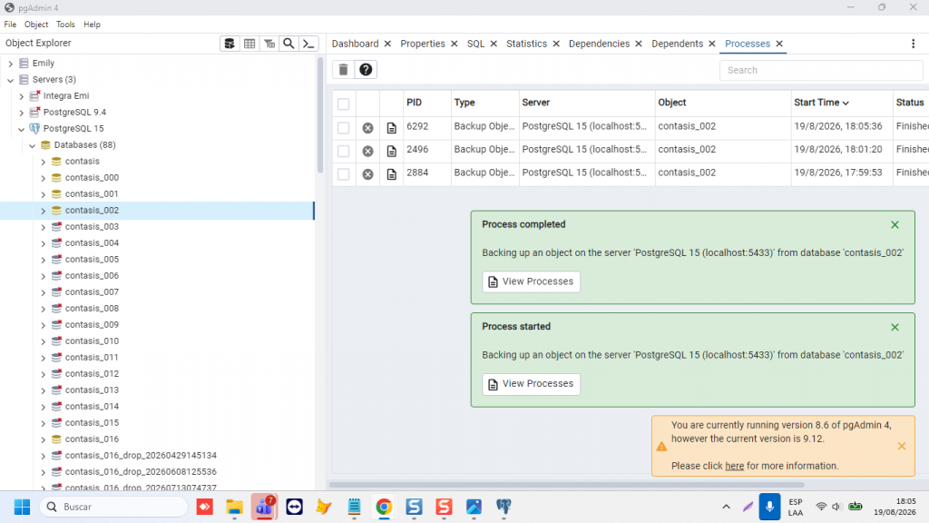Click the microphone icon in system tray
Image resolution: width=929 pixels, height=523 pixels.
[769, 507]
